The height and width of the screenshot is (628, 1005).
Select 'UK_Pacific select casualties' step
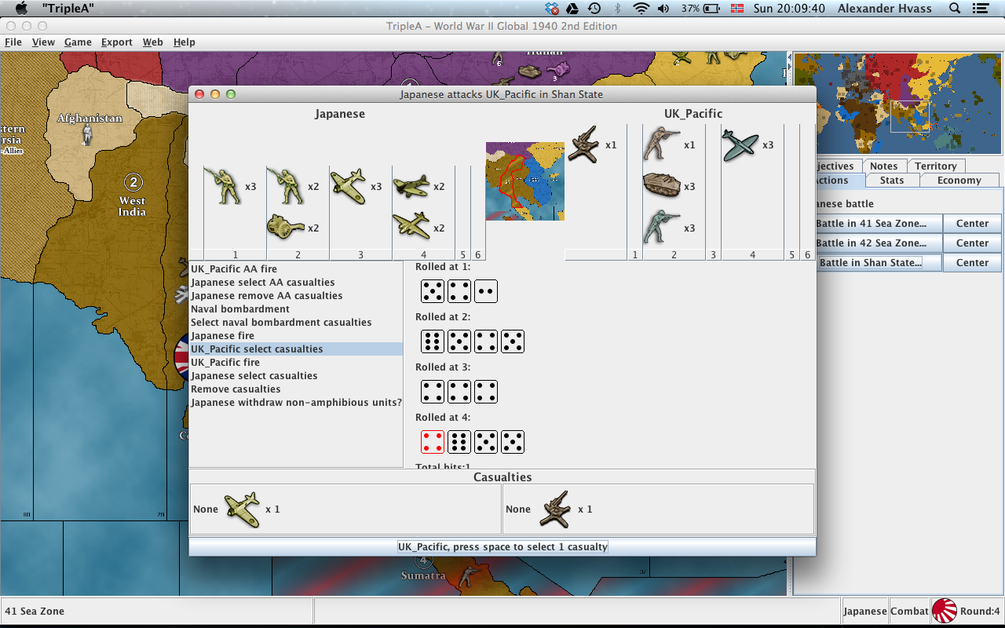(296, 349)
